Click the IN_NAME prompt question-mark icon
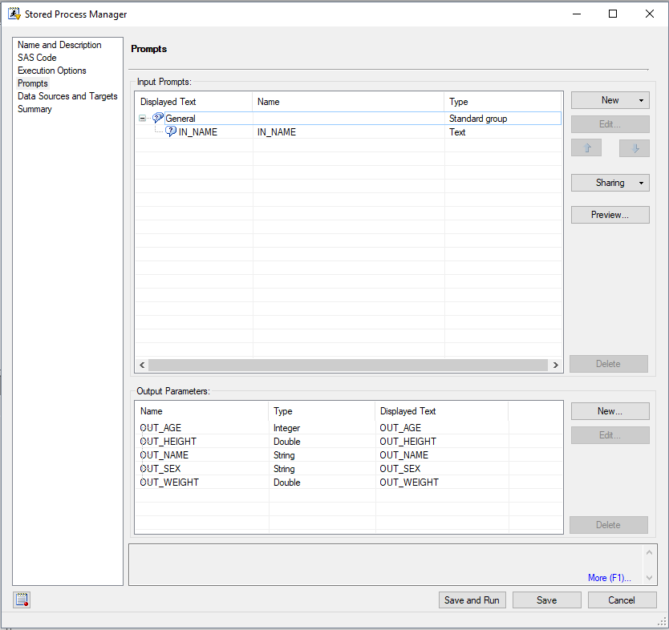The image size is (669, 630). coord(170,131)
